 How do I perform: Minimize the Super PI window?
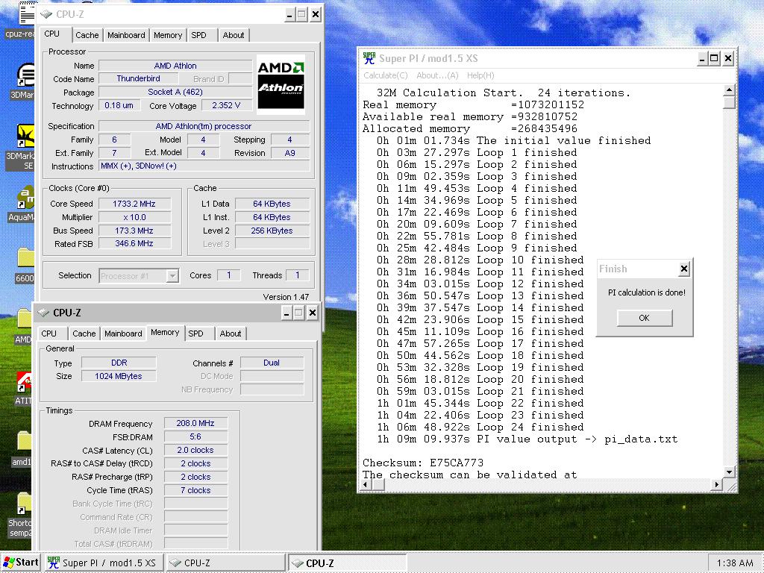pyautogui.click(x=701, y=58)
